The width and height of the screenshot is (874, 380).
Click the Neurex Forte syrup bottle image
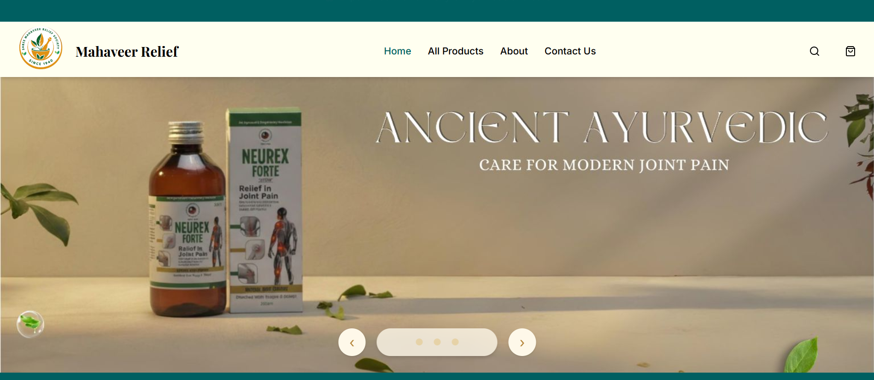(x=188, y=219)
